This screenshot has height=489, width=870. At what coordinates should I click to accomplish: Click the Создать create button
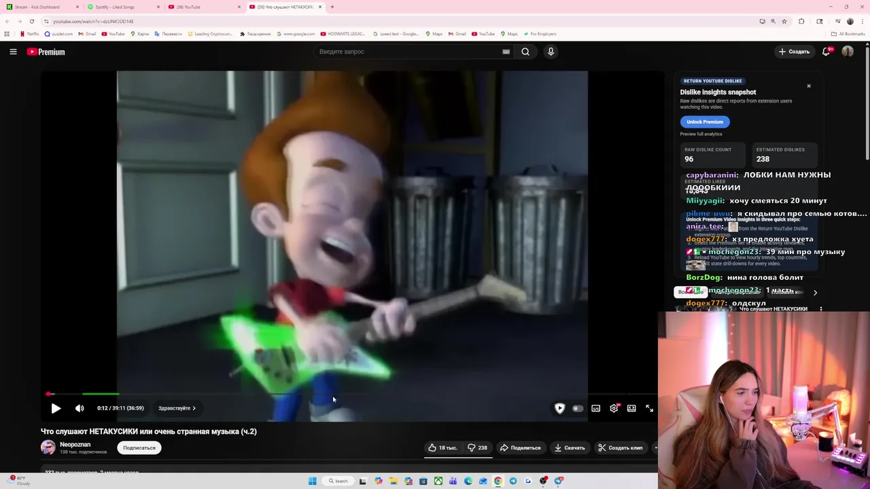(794, 52)
